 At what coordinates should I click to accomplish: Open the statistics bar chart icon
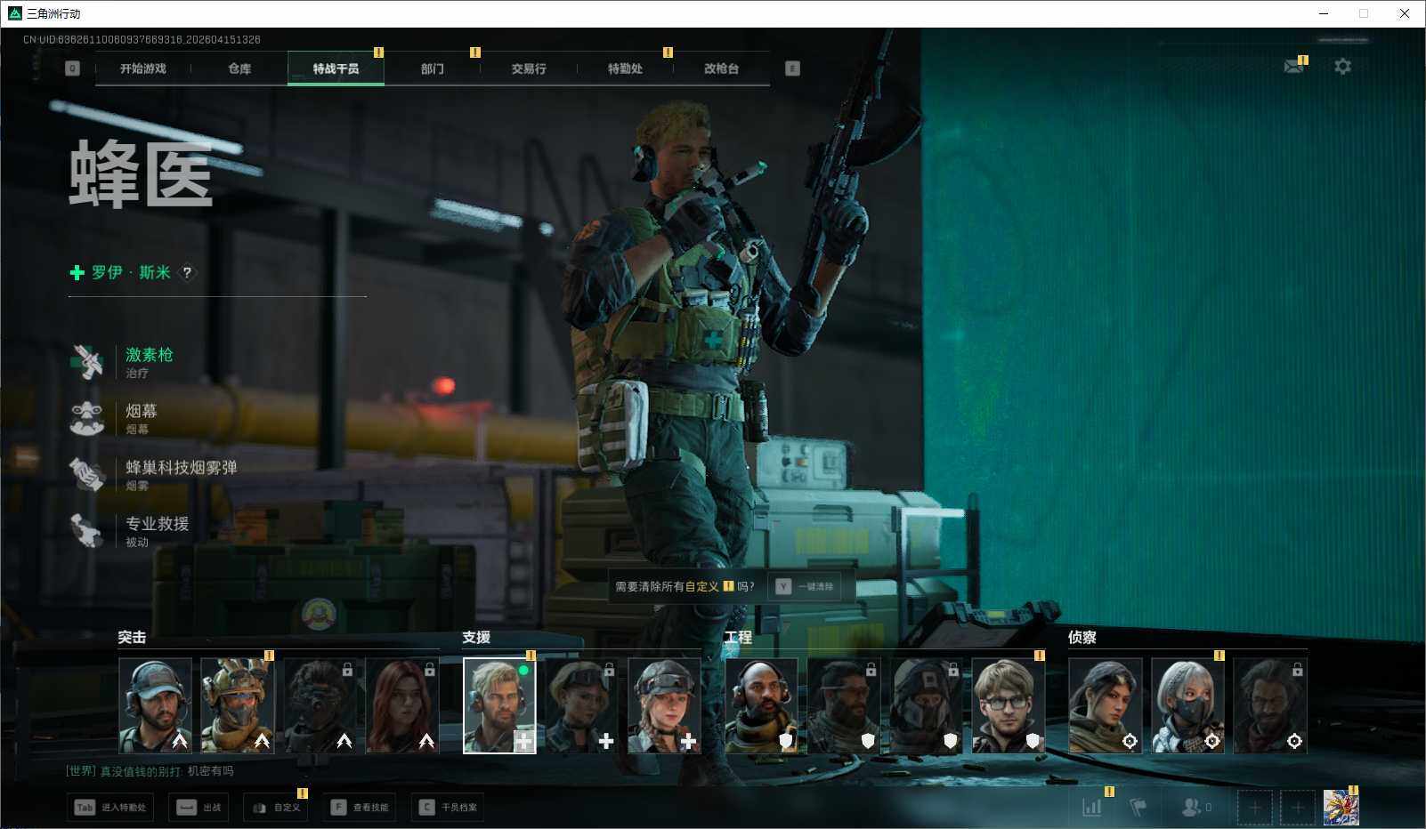(x=1092, y=807)
